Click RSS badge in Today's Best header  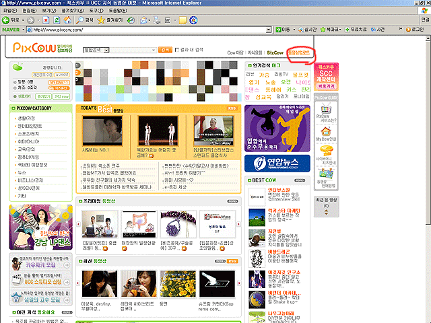[232, 108]
